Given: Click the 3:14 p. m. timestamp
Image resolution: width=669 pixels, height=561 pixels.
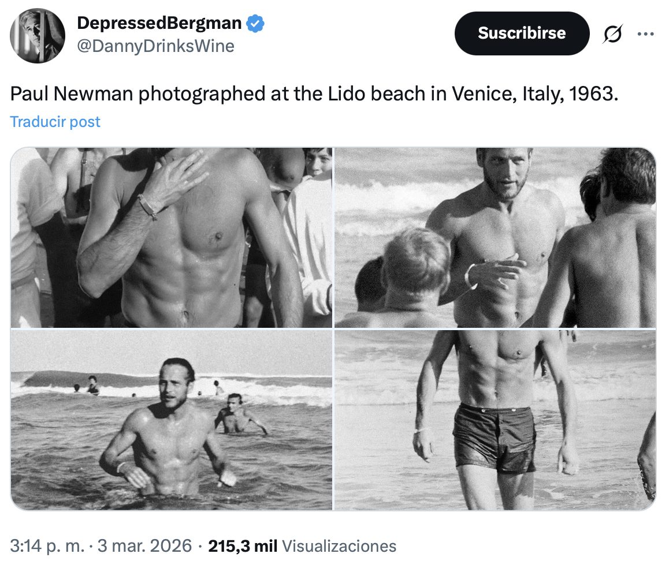Looking at the screenshot, I should 46,546.
